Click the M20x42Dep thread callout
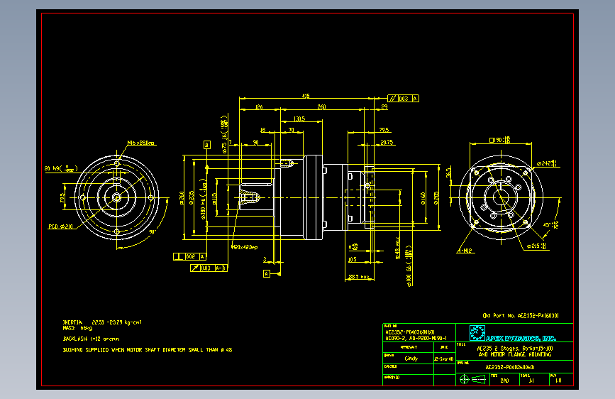The height and width of the screenshot is (399, 615). click(245, 247)
